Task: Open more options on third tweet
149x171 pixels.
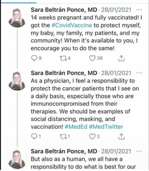Action: coord(139,151)
